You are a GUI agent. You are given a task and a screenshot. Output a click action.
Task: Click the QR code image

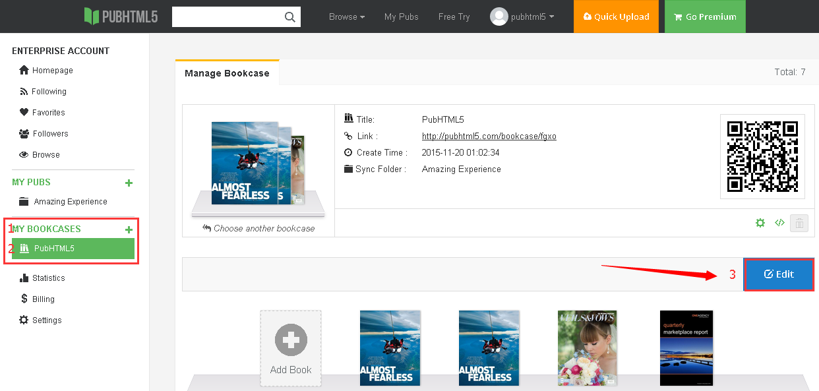click(762, 156)
